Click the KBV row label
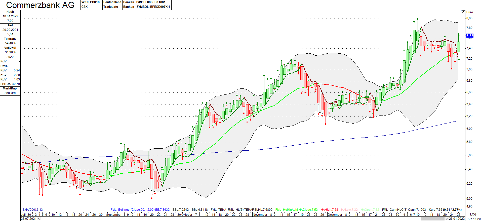This screenshot has height=221, width=482. coord(4,70)
